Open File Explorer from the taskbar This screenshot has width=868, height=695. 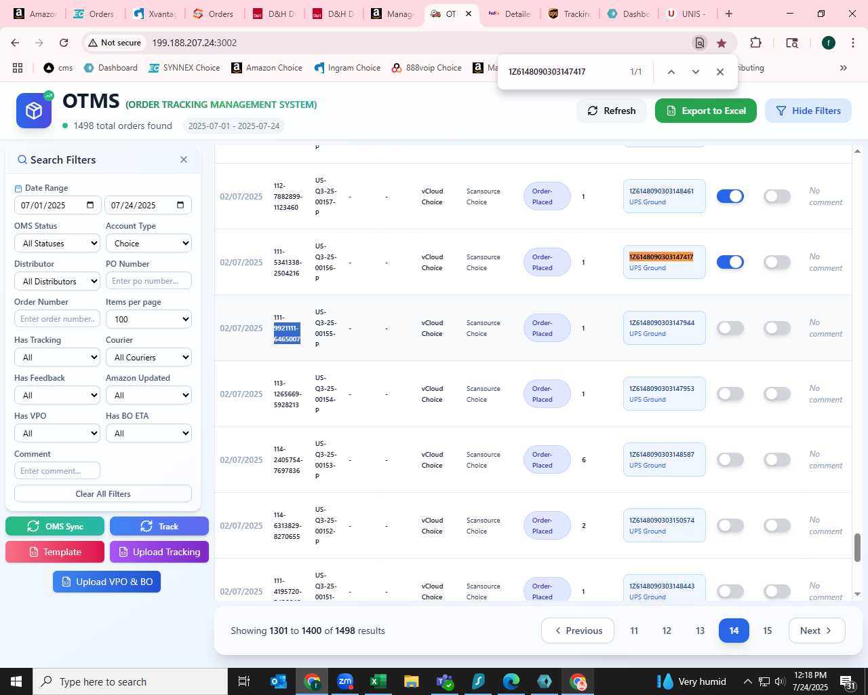click(x=412, y=681)
